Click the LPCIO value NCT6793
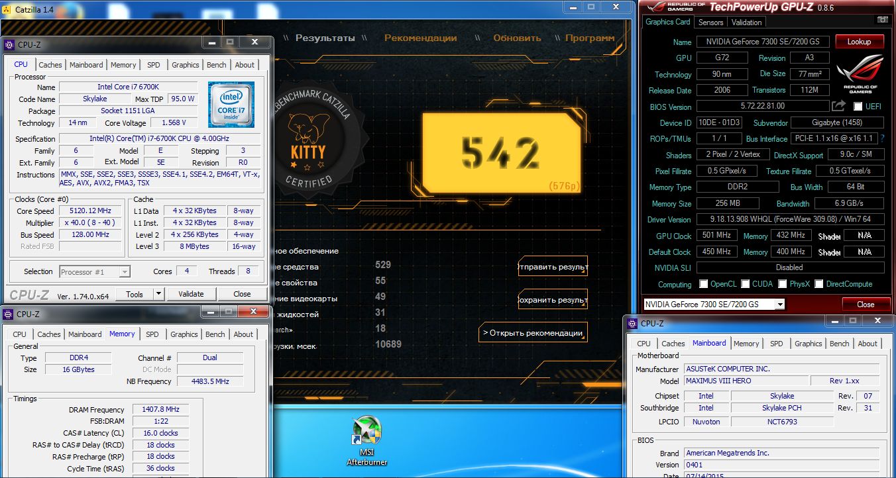This screenshot has width=896, height=478. [782, 421]
